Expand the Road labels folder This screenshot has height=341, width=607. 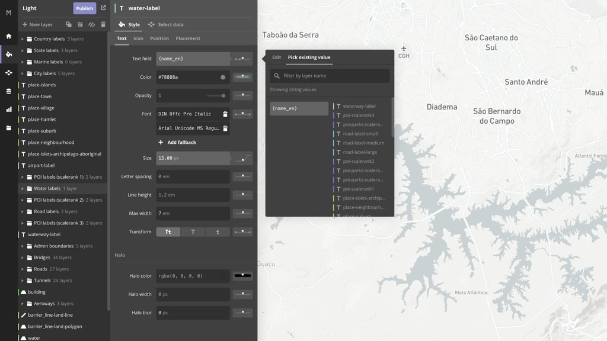pyautogui.click(x=23, y=211)
